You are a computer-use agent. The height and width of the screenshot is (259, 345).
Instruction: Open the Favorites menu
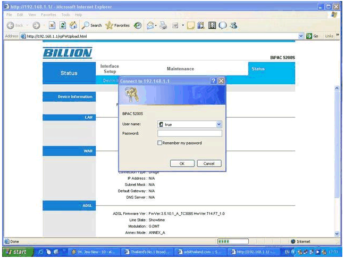(x=48, y=15)
